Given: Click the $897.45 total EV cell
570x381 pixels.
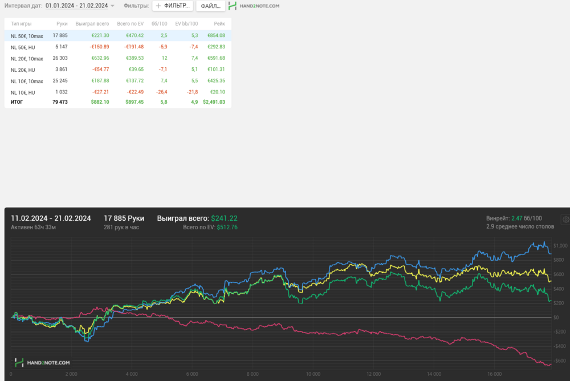Looking at the screenshot, I should tap(135, 102).
